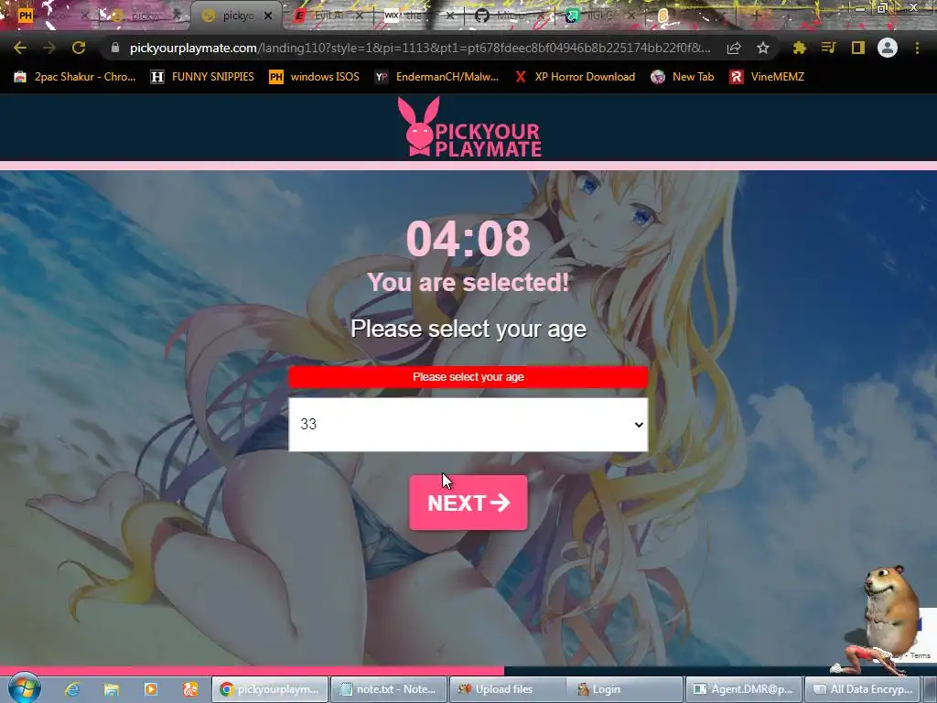937x703 pixels.
Task: Open the XP Horror Download bookmark
Action: point(575,77)
